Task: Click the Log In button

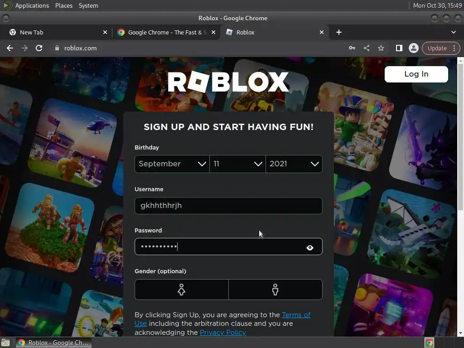Action: 416,74
